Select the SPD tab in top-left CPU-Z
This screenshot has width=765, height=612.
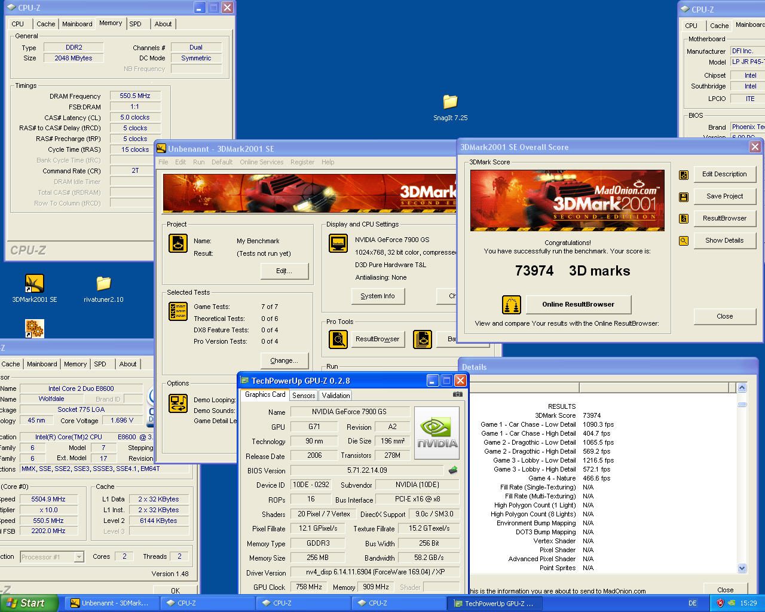tap(136, 24)
